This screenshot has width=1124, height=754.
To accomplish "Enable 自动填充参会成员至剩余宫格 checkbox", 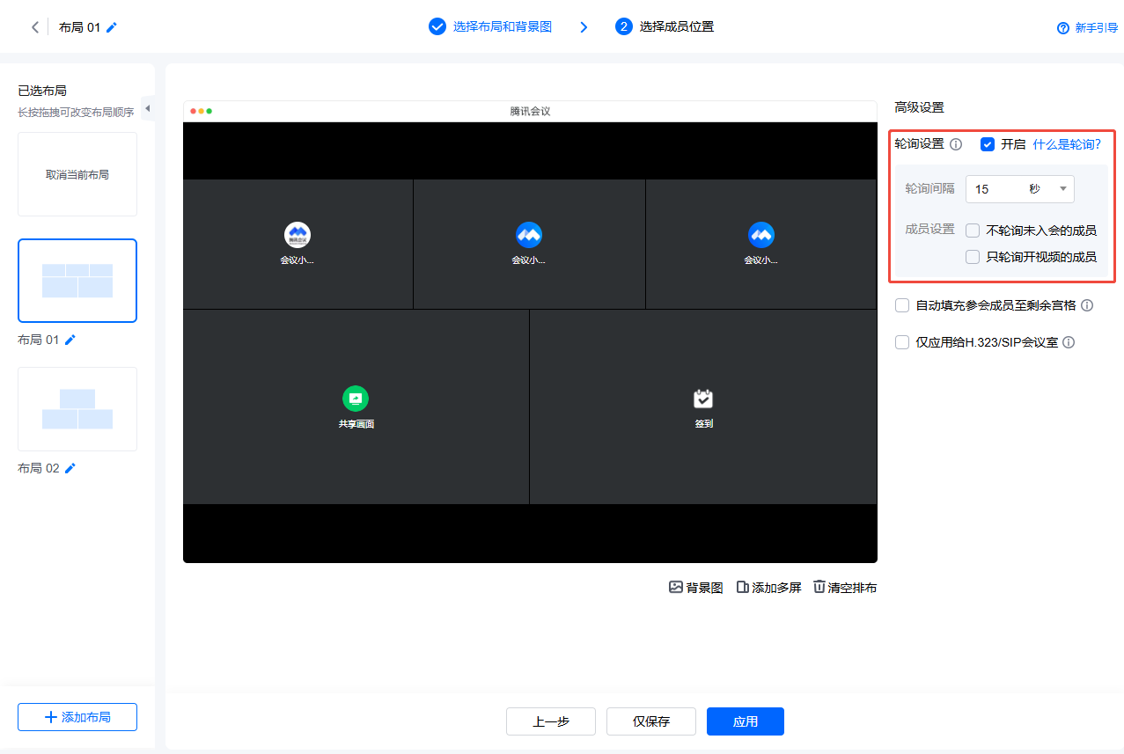I will pyautogui.click(x=902, y=305).
